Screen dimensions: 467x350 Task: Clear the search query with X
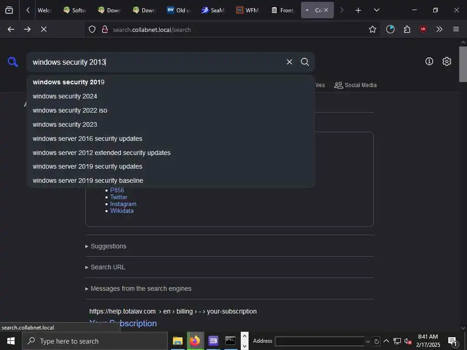[x=289, y=62]
